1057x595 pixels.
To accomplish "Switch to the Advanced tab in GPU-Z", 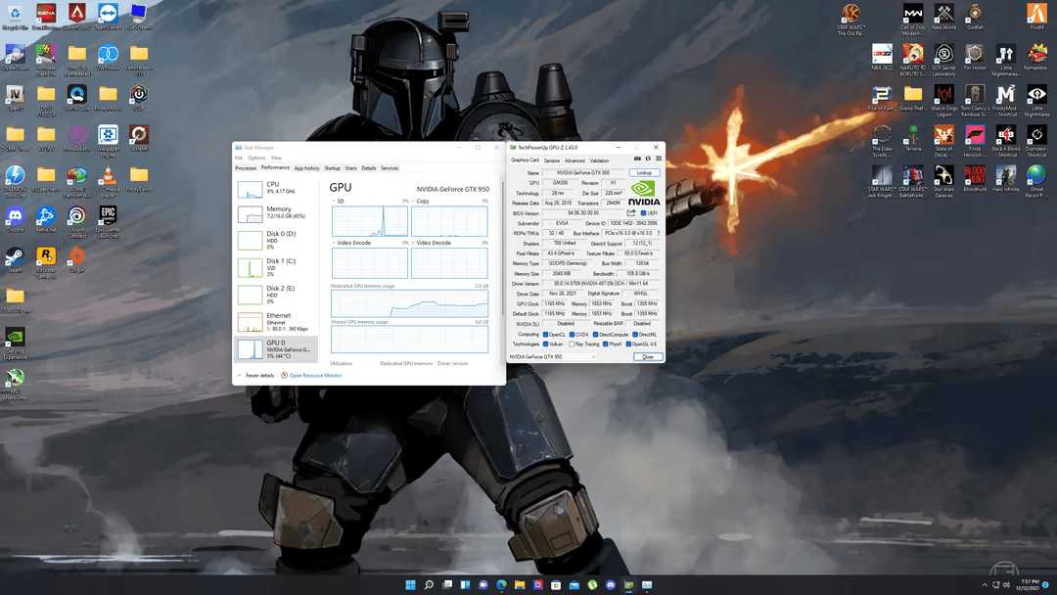I will point(574,160).
